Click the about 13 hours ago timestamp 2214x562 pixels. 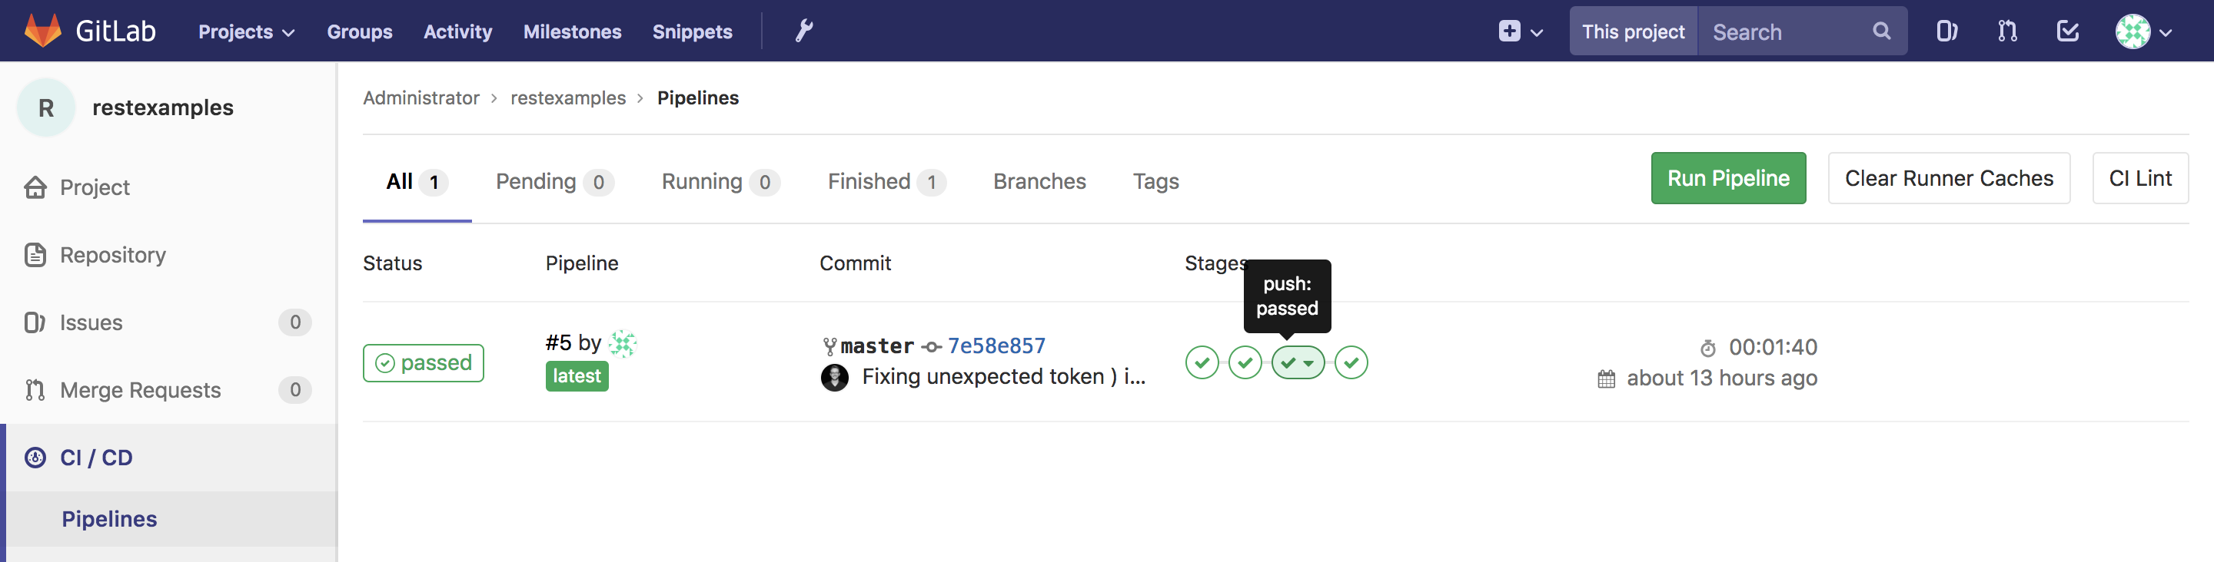click(1721, 379)
